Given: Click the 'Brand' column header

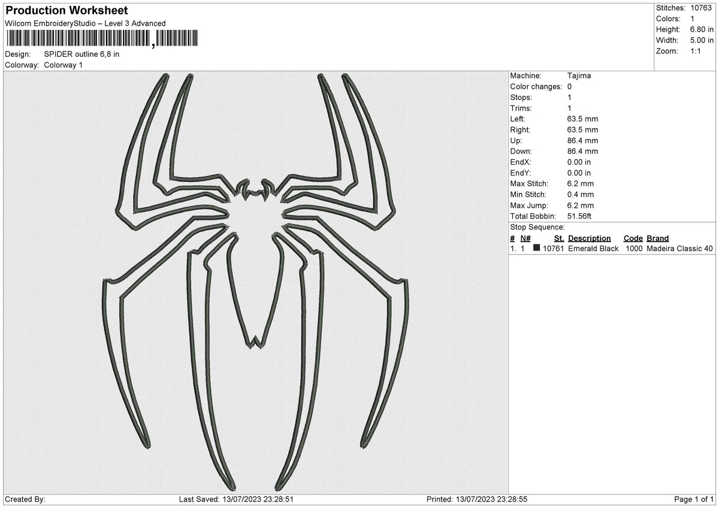Looking at the screenshot, I should click(658, 238).
